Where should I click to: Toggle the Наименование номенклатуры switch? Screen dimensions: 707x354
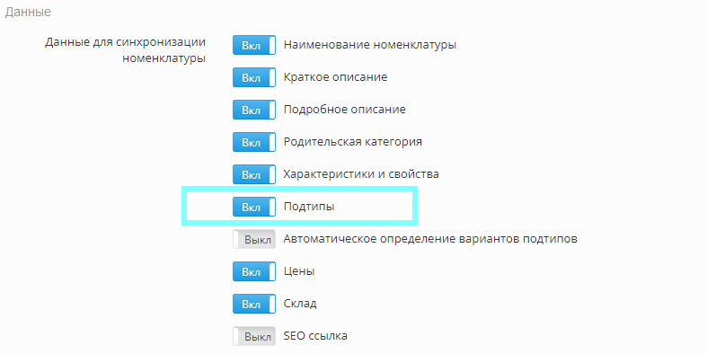point(254,45)
